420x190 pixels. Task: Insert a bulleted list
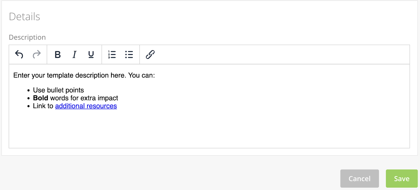[x=129, y=54]
